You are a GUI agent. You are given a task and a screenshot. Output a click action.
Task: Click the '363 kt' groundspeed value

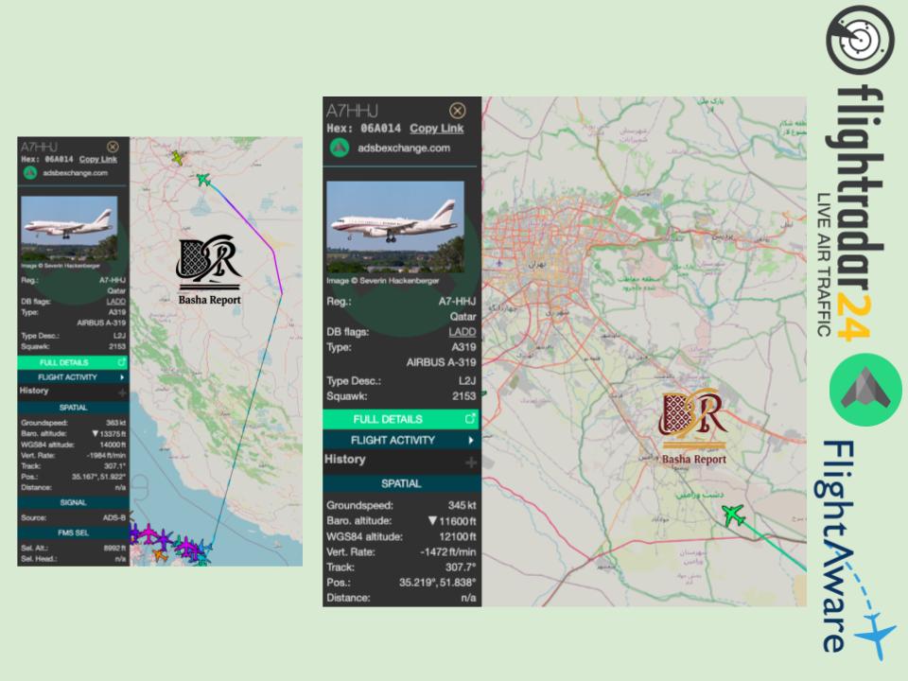point(115,423)
